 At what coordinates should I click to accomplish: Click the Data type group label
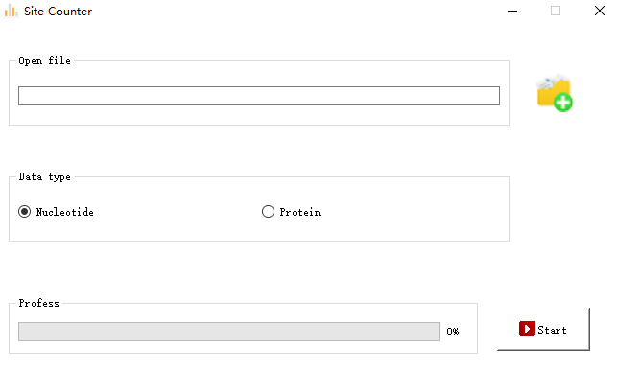point(44,176)
